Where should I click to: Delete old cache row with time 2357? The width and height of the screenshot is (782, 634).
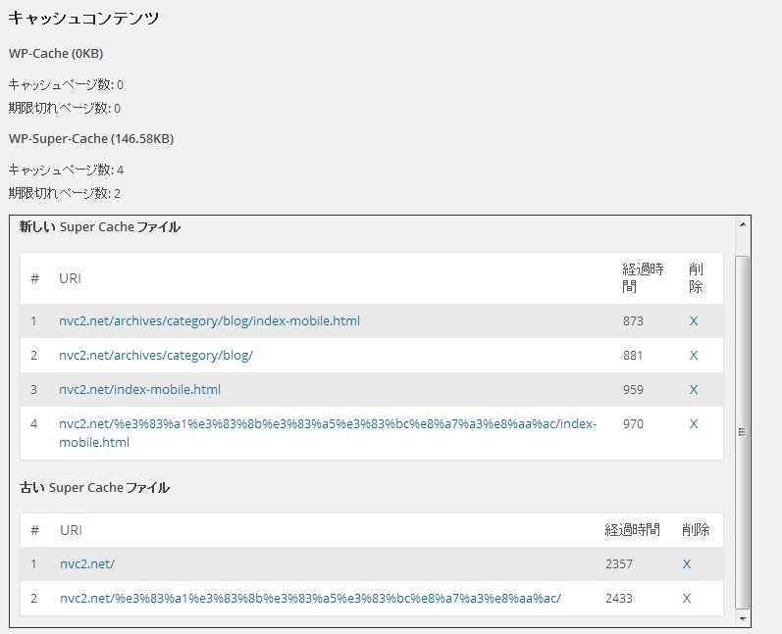pos(687,563)
